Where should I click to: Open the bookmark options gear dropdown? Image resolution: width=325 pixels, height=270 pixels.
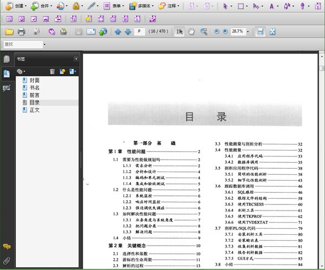pyautogui.click(x=21, y=71)
